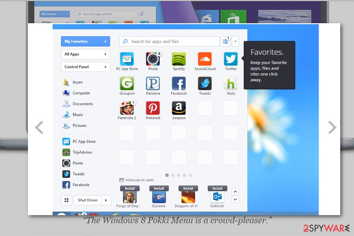Screen dimensions: 354x236
Task: Launch the Pixsta app from favorites grid
Action: click(x=153, y=59)
